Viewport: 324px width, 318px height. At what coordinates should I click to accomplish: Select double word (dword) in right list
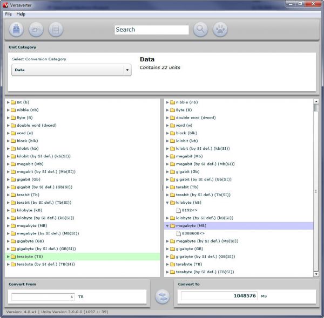point(195,117)
